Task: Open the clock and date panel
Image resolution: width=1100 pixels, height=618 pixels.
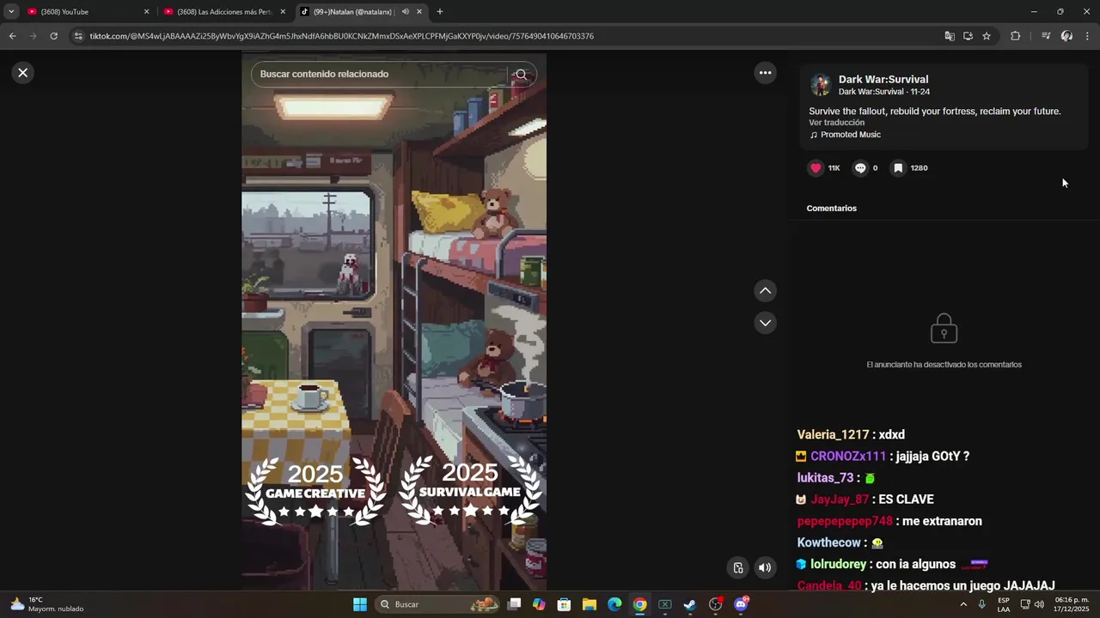Action: pos(1072,604)
